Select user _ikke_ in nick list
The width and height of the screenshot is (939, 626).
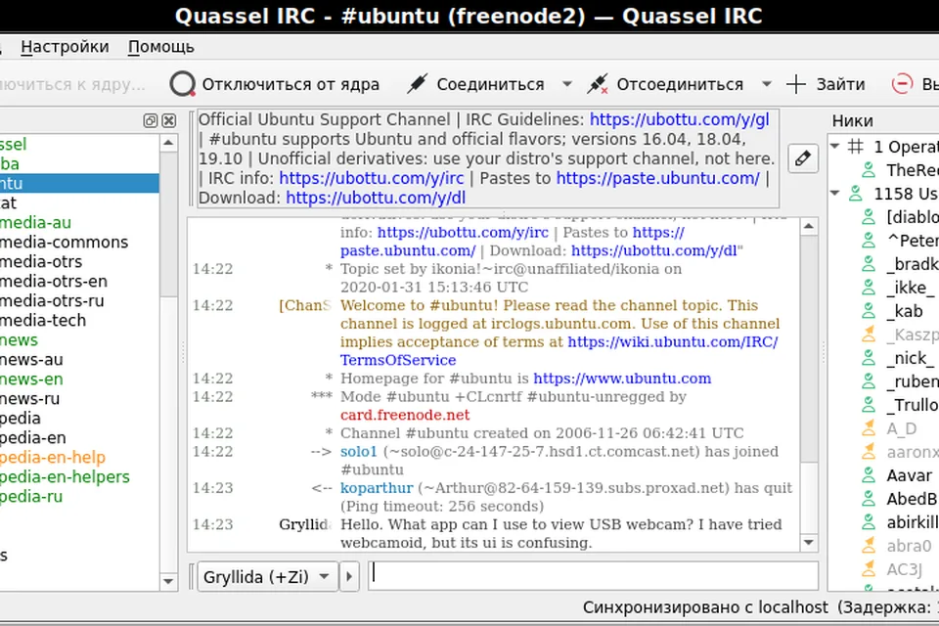tap(911, 288)
